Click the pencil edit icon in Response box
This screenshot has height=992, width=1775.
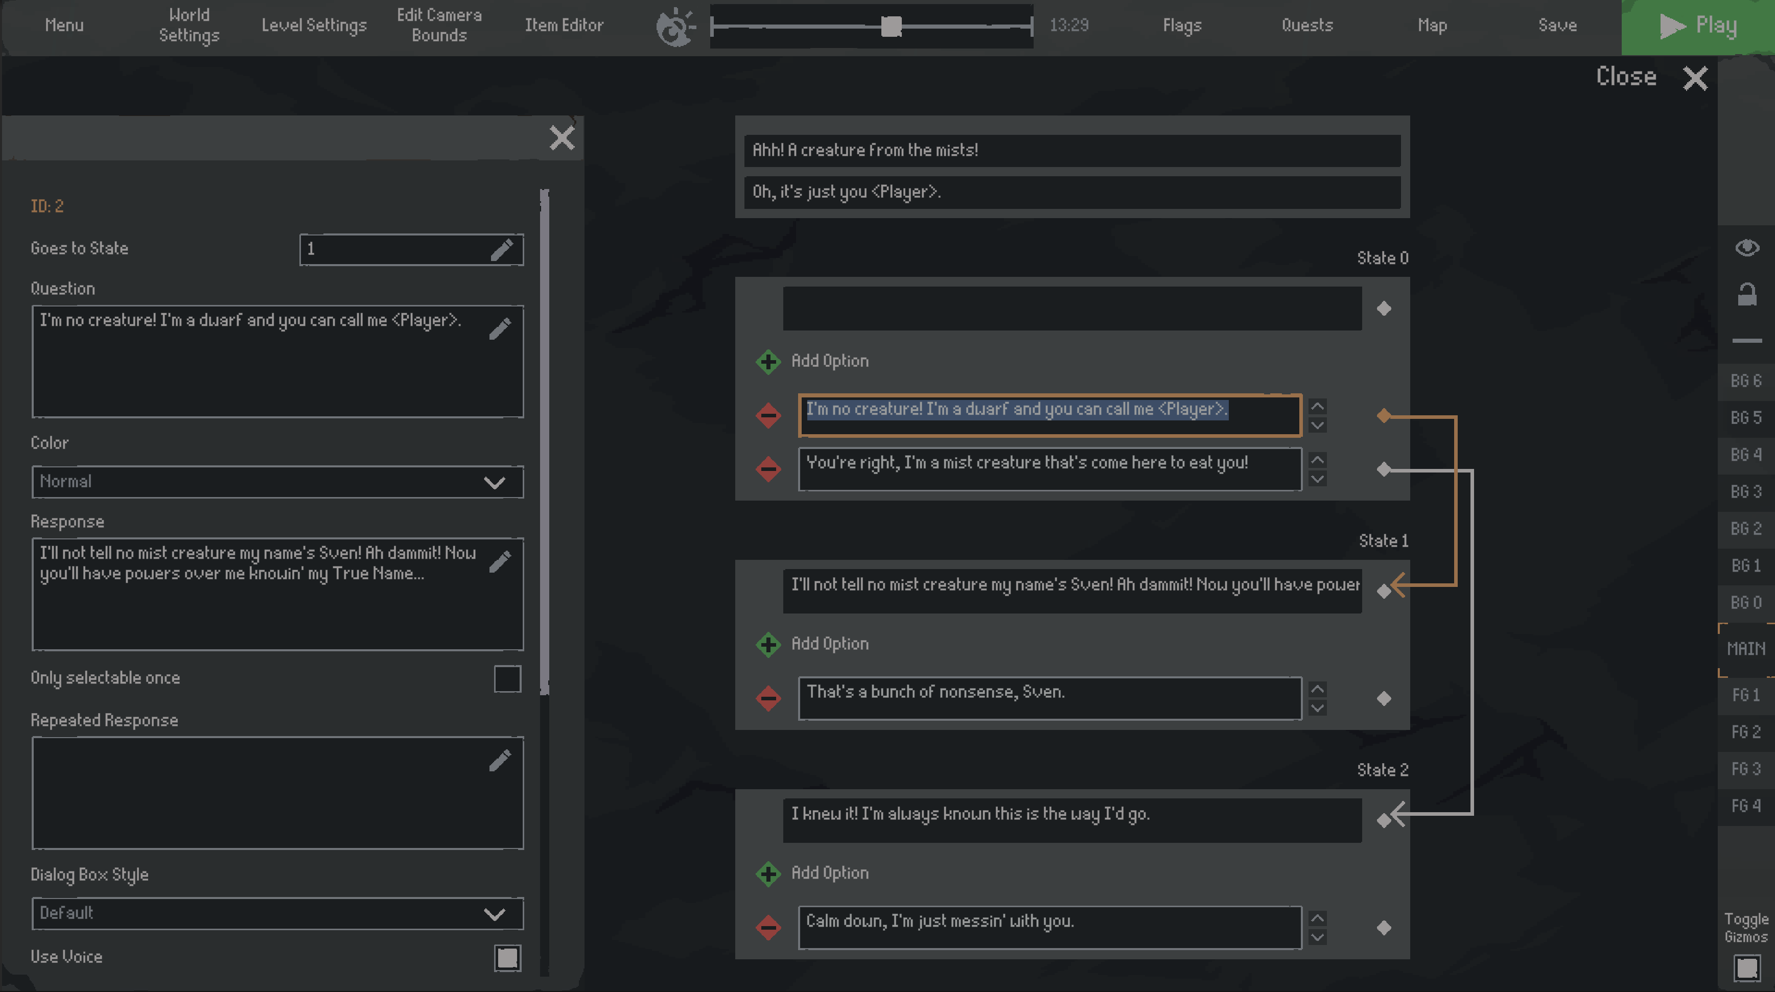(x=500, y=561)
